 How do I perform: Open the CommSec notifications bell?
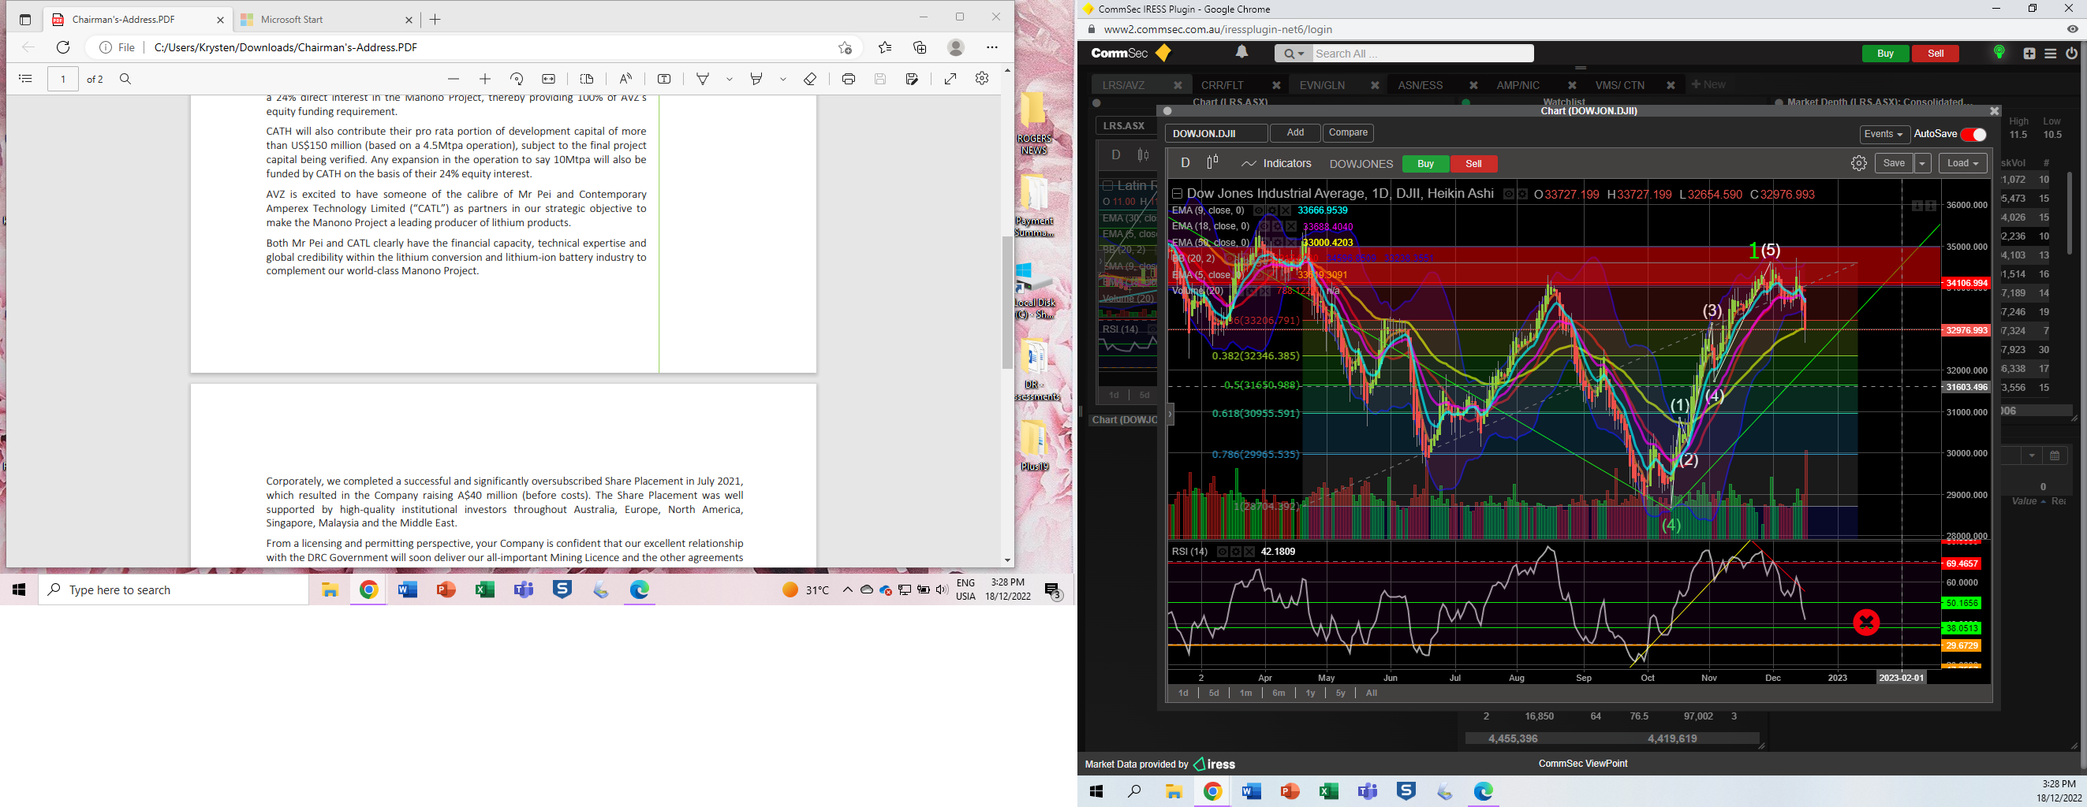[1241, 53]
